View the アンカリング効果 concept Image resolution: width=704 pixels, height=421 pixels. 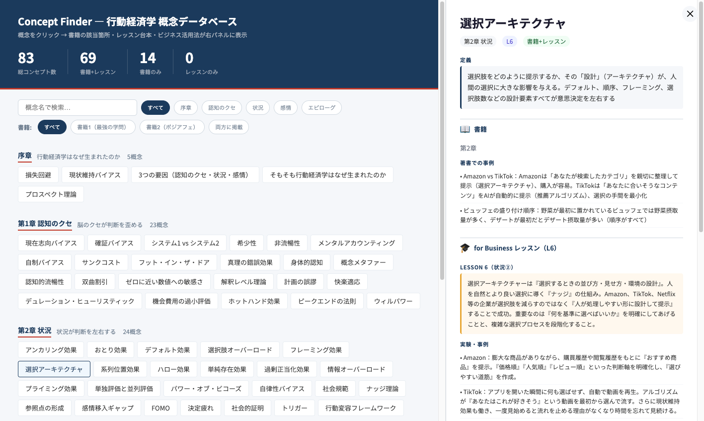tap(51, 349)
